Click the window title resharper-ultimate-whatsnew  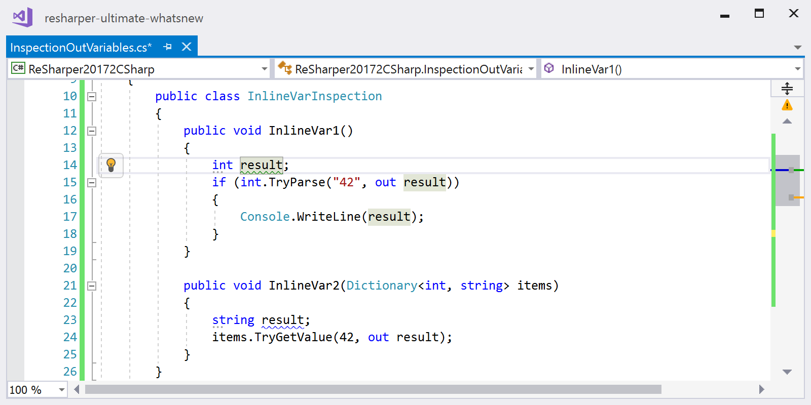[124, 18]
